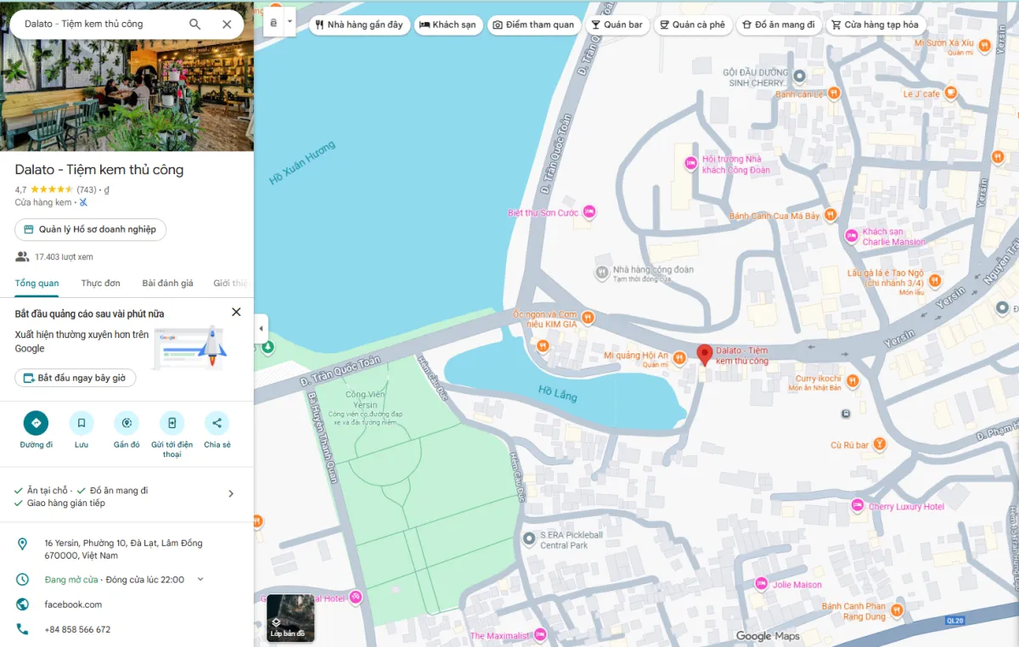The image size is (1019, 647).
Task: Filter by Quán bar chip
Action: [x=617, y=25]
